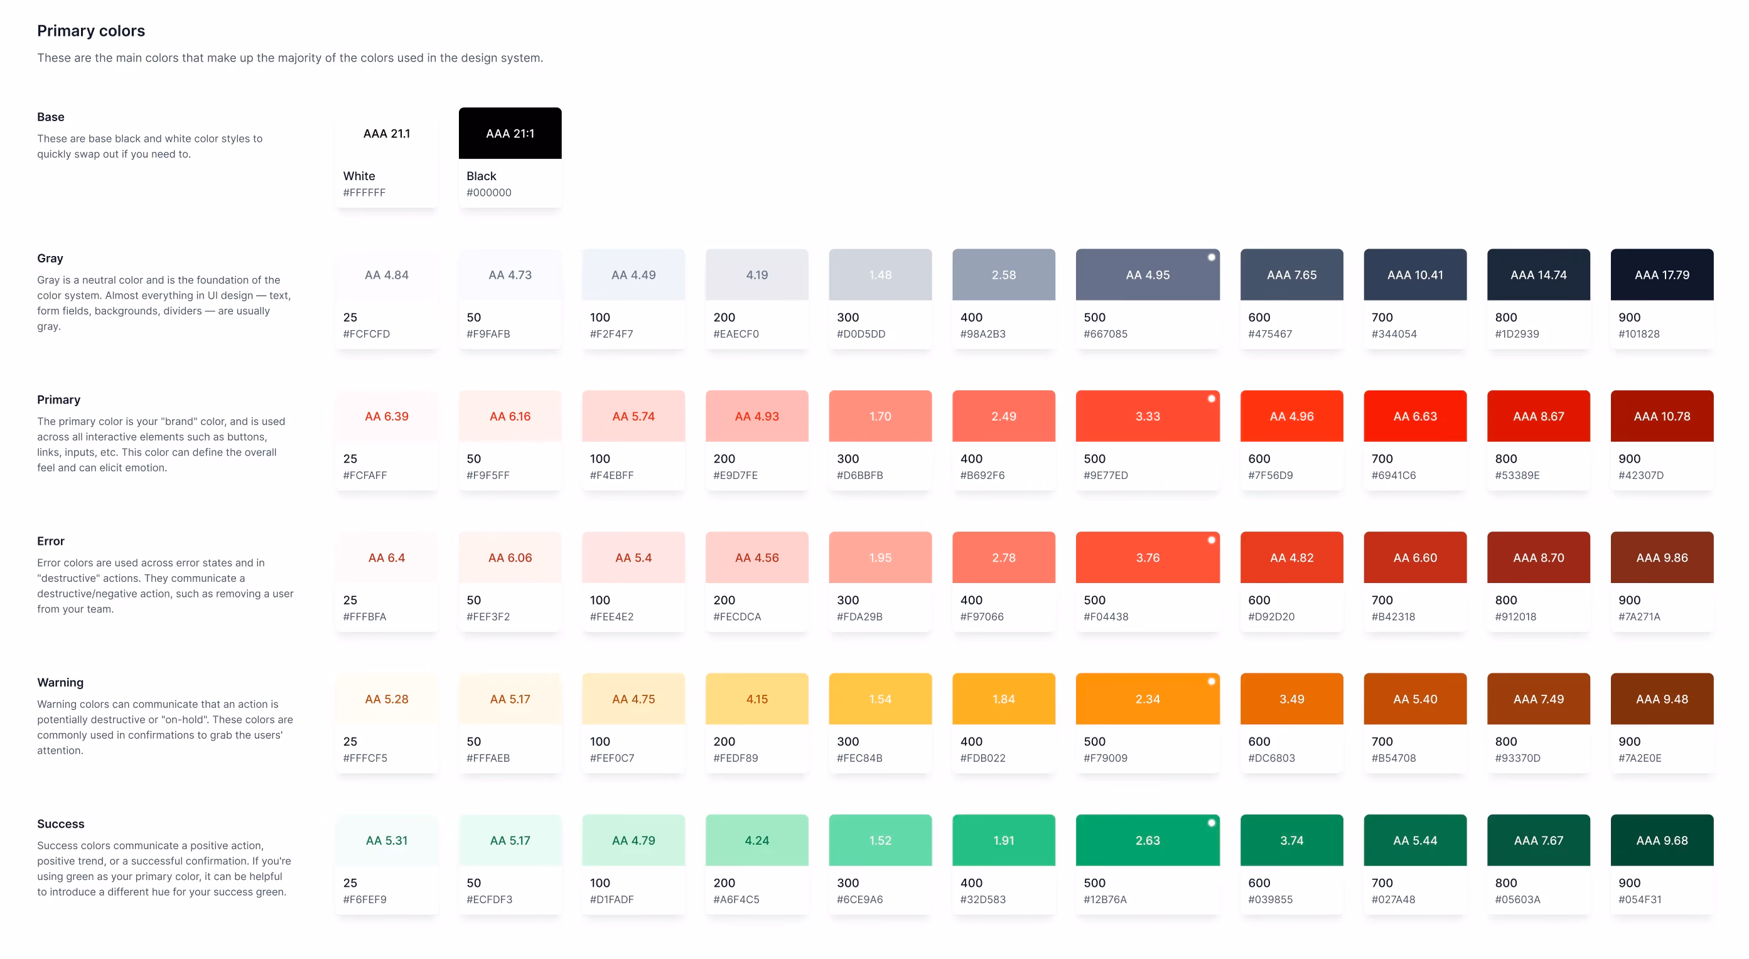Toggle the white dot on Warning 500
Image resolution: width=1749 pixels, height=959 pixels.
pos(1213,681)
